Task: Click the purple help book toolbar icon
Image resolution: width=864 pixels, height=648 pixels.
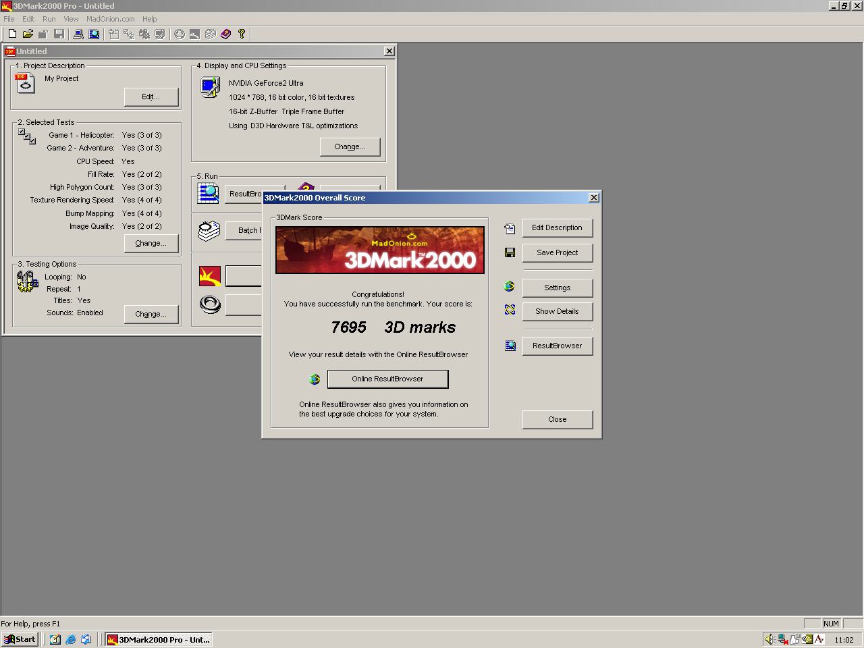Action: pos(226,34)
